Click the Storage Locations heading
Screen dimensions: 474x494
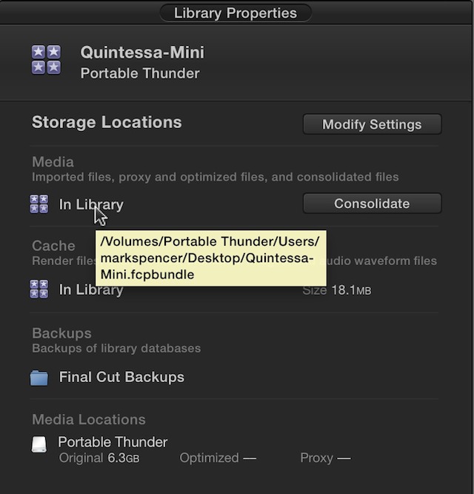coord(107,122)
